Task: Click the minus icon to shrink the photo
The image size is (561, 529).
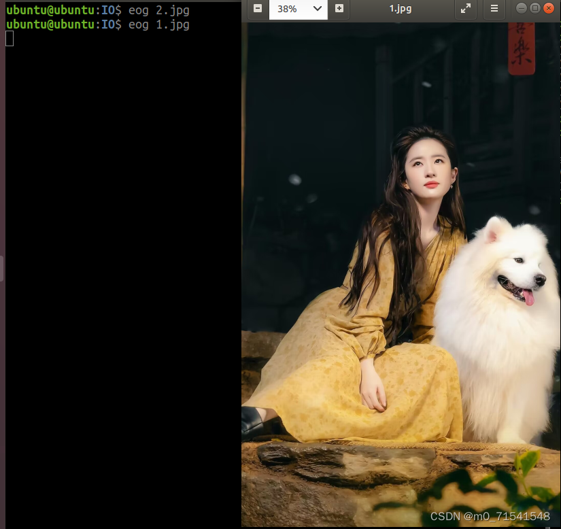Action: click(x=257, y=10)
